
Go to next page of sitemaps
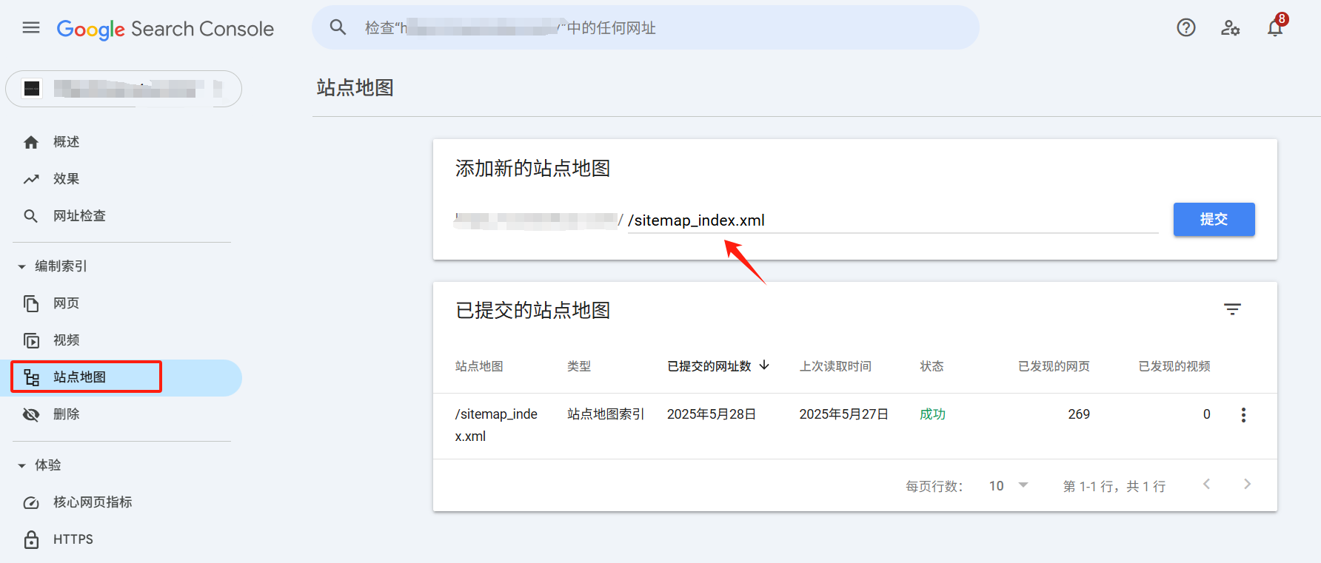pyautogui.click(x=1247, y=485)
